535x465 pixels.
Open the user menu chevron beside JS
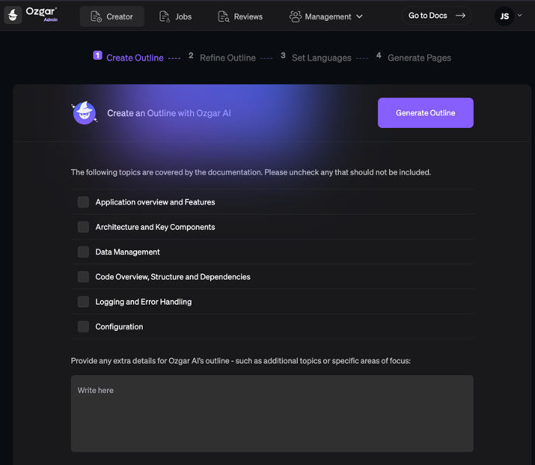(x=519, y=15)
